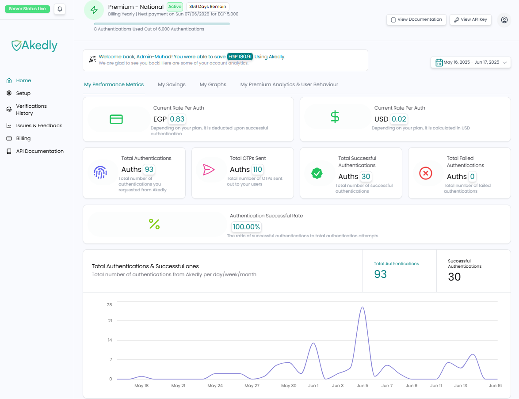
Task: Click the book icon on View Documentation
Action: [x=393, y=20]
